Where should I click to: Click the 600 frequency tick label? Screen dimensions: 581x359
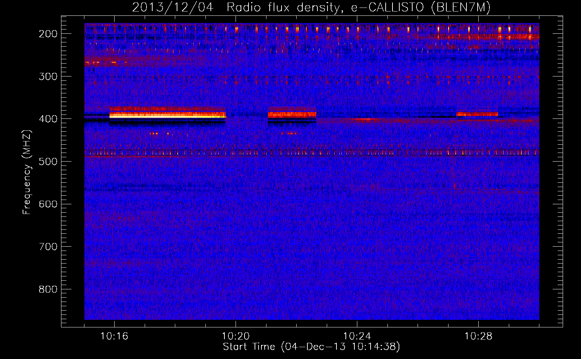[48, 204]
